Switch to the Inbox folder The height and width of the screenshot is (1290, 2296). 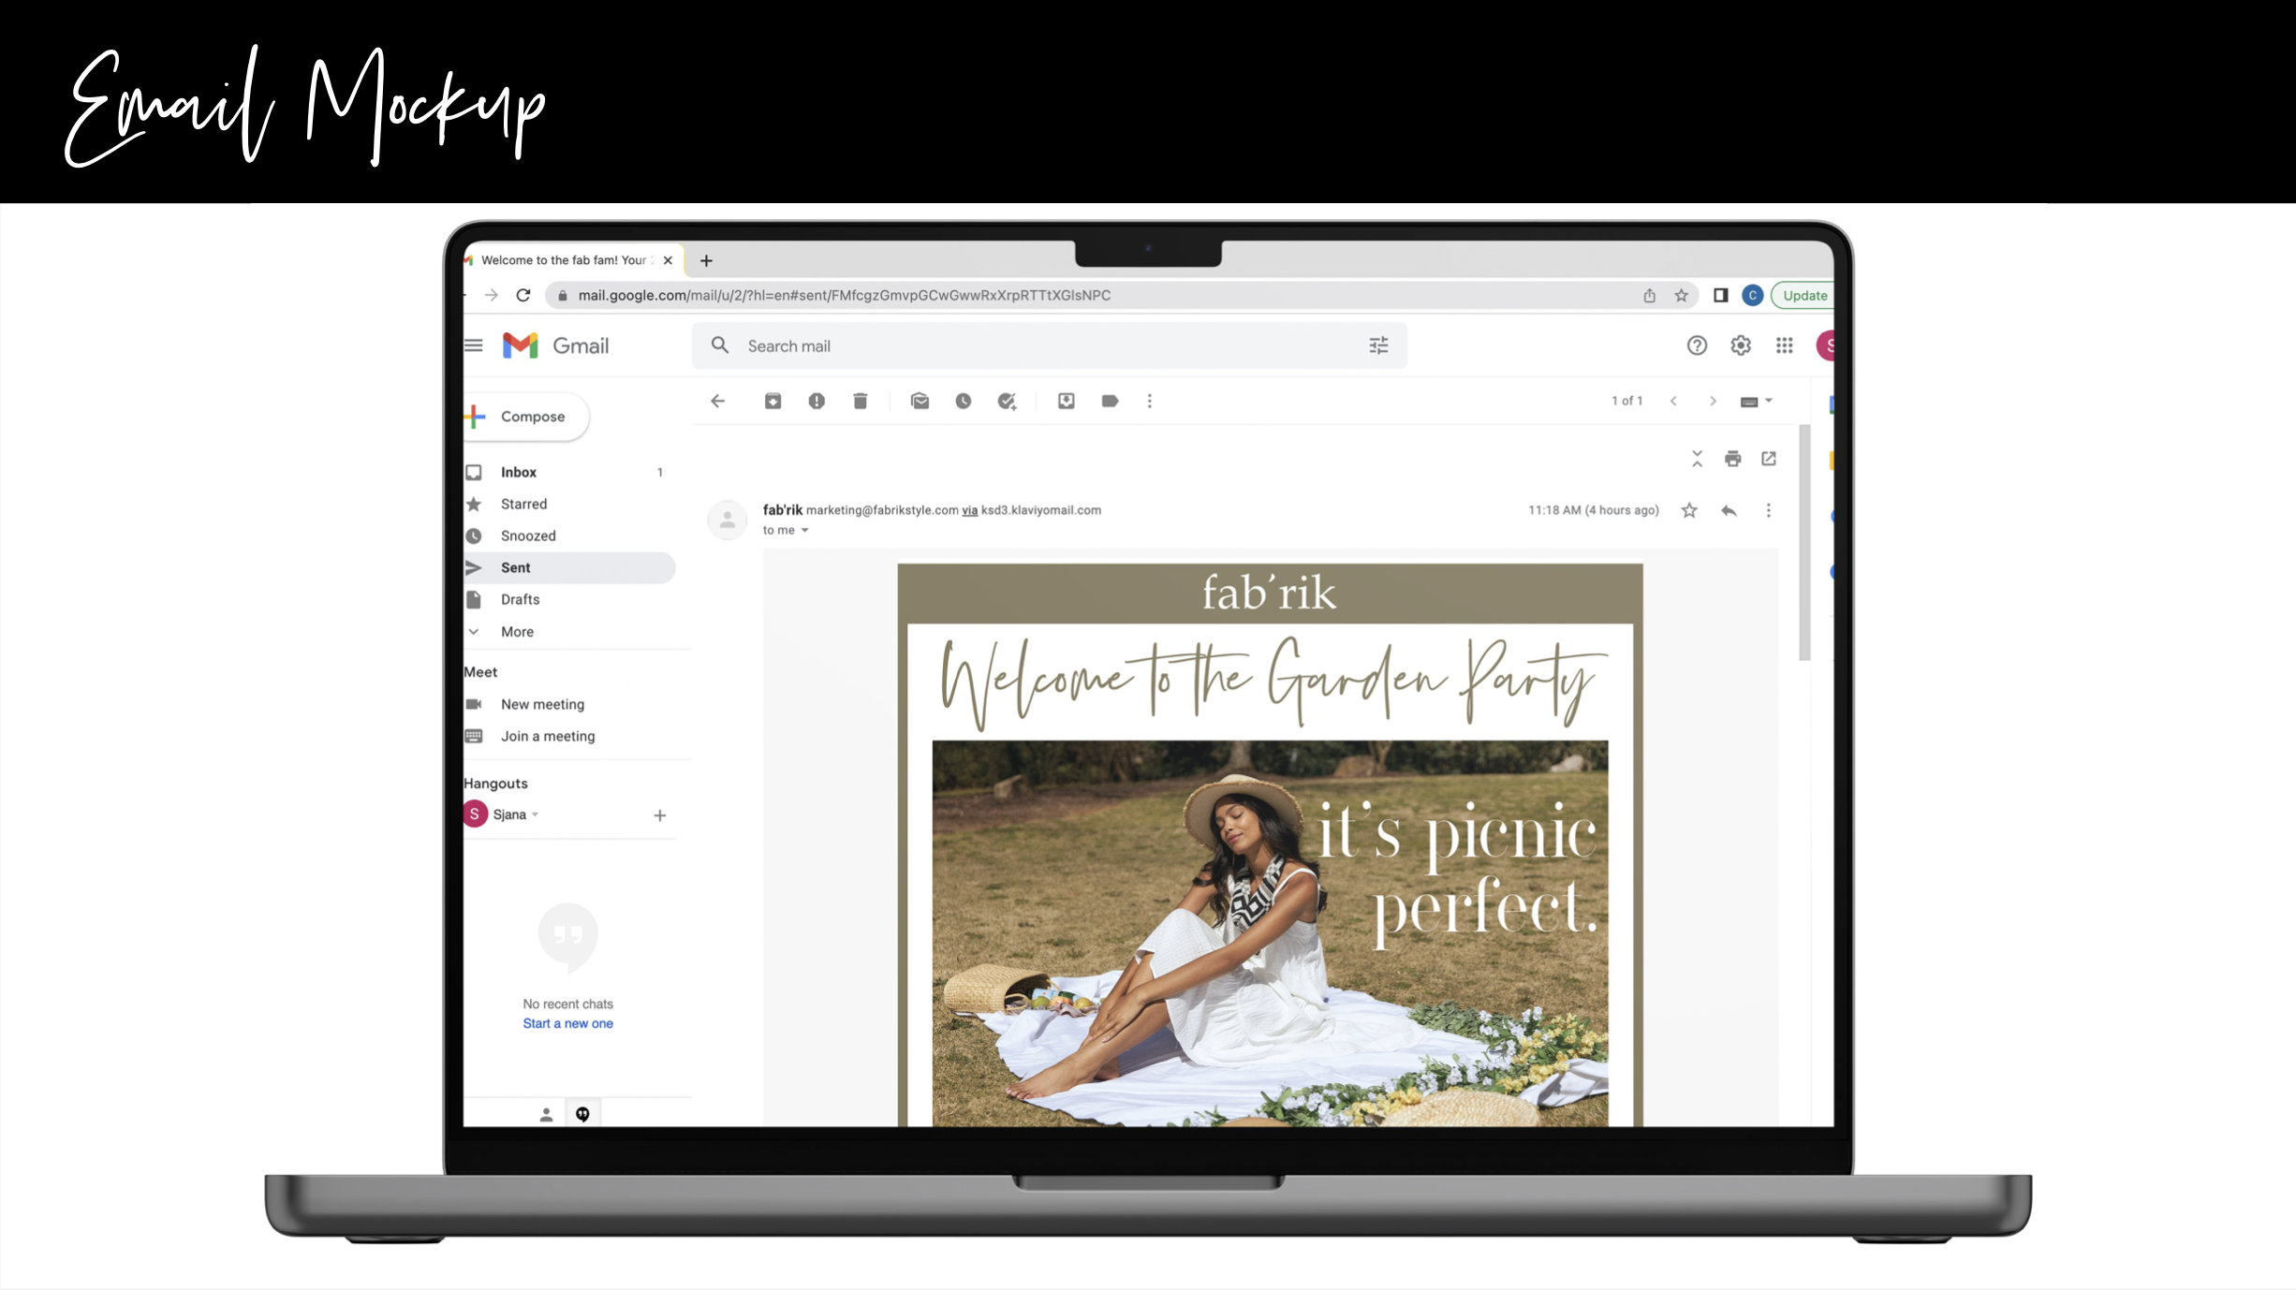[x=518, y=471]
